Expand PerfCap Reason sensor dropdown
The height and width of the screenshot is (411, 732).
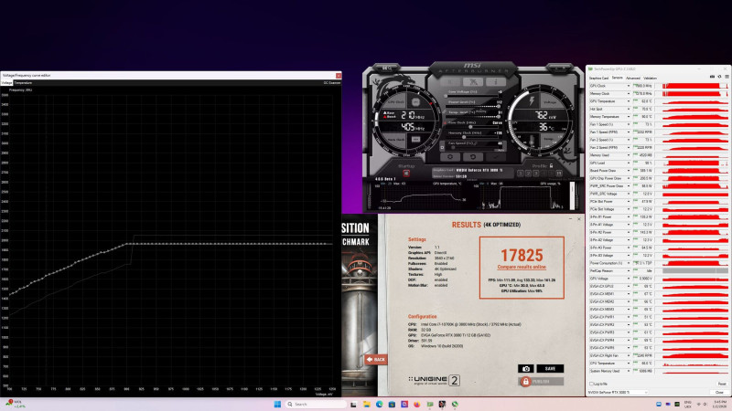pyautogui.click(x=629, y=270)
